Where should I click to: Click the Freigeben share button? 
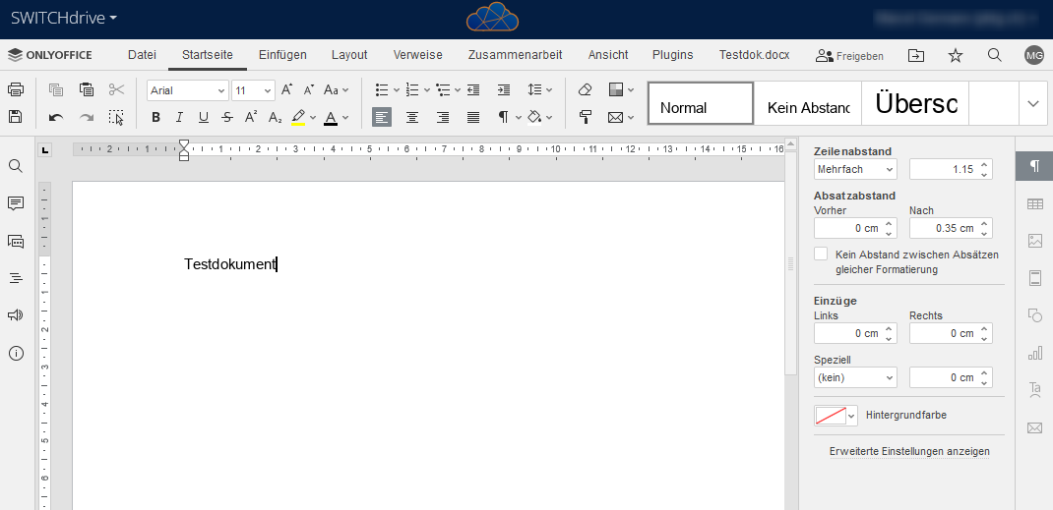849,56
